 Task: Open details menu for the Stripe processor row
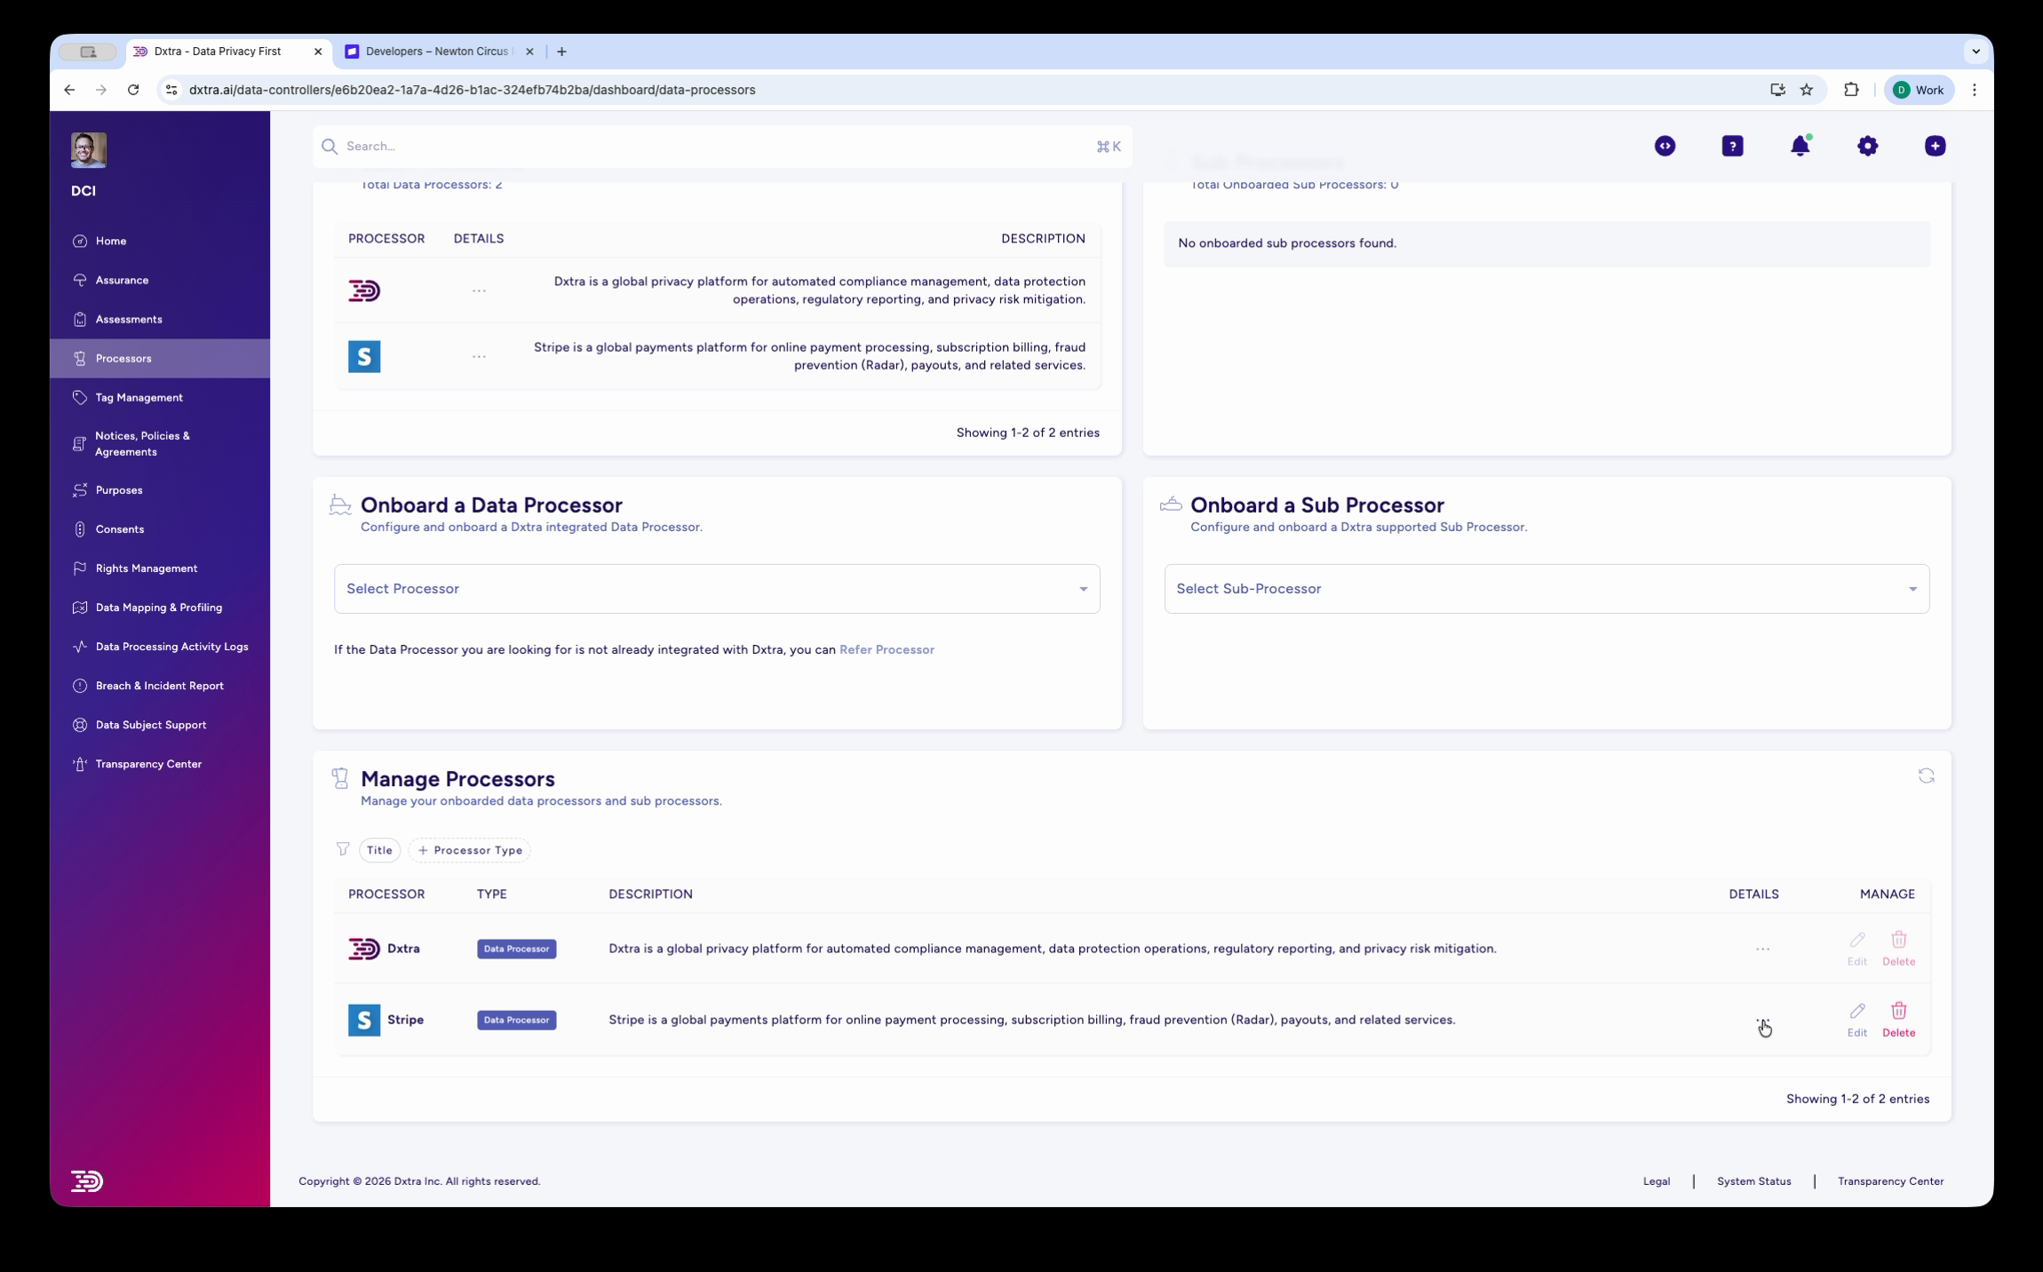click(x=1761, y=1020)
